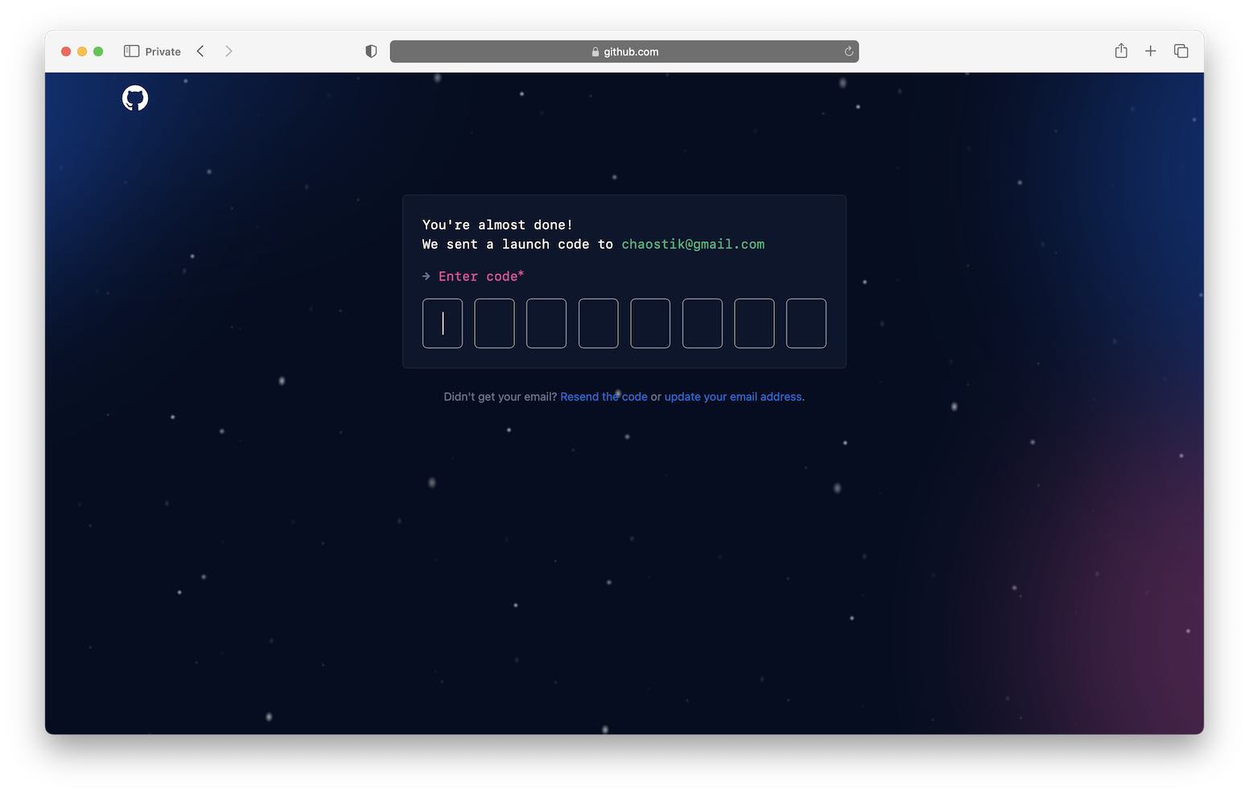
Task: Click the GitHub Octocat logo
Action: coord(135,98)
